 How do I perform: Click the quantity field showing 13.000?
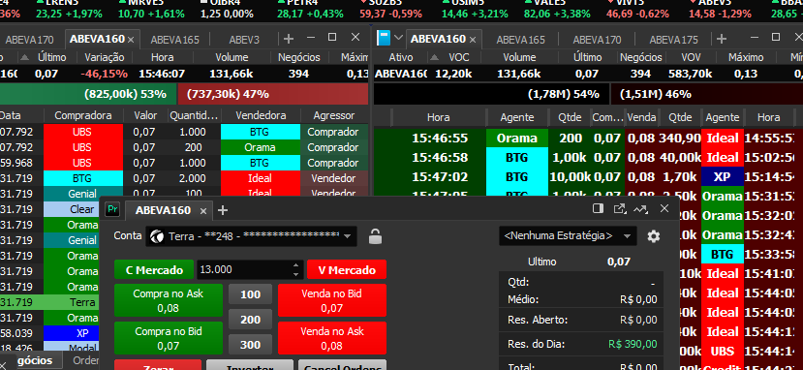click(x=245, y=269)
